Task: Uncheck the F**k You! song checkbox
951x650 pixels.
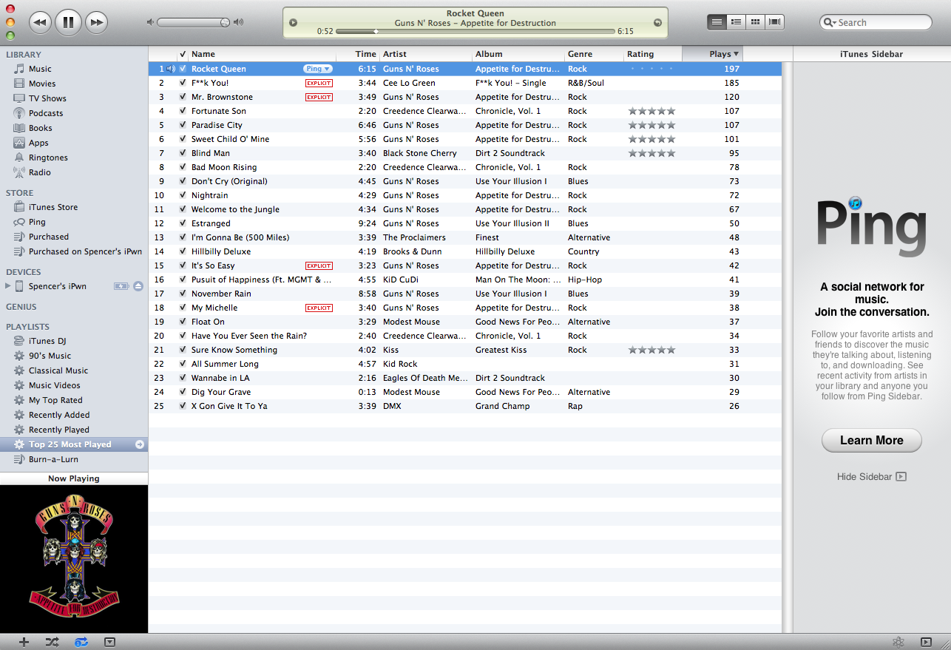Action: [183, 83]
